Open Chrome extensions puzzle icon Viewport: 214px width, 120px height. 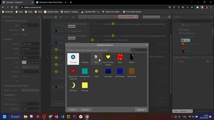coord(197,7)
